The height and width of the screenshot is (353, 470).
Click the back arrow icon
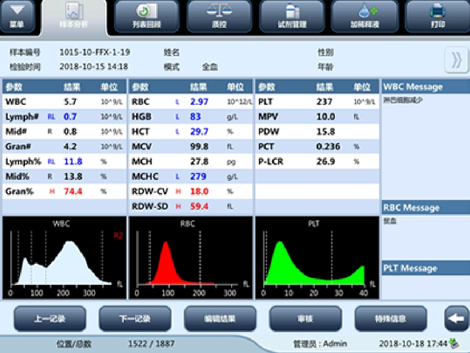(x=456, y=319)
